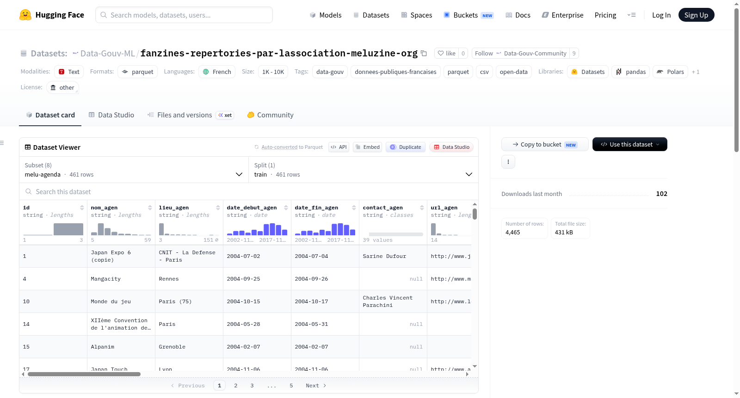
Task: Switch to Dataset card tab
Action: 50,115
